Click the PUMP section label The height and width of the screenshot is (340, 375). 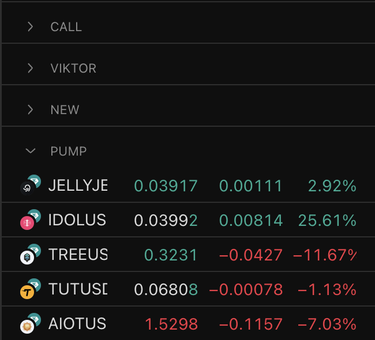[69, 151]
